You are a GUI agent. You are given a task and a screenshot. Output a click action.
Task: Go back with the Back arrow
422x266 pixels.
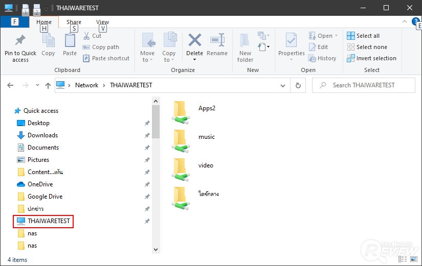(x=10, y=85)
